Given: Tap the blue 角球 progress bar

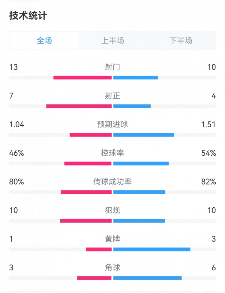Looking at the screenshot, I should [147, 278].
